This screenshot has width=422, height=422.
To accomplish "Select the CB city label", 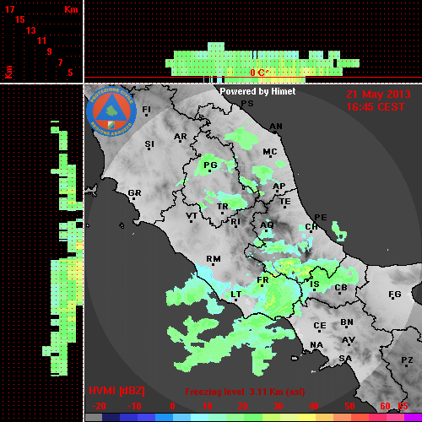I will pyautogui.click(x=341, y=288).
